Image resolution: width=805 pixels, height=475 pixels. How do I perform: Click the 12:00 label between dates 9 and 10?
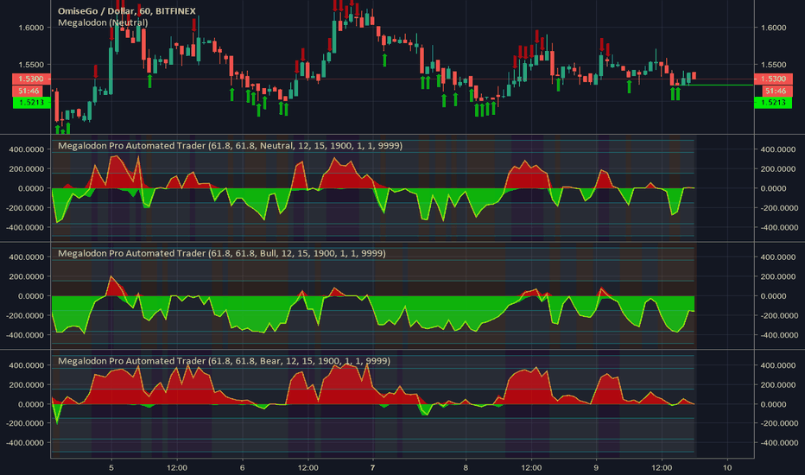662,468
